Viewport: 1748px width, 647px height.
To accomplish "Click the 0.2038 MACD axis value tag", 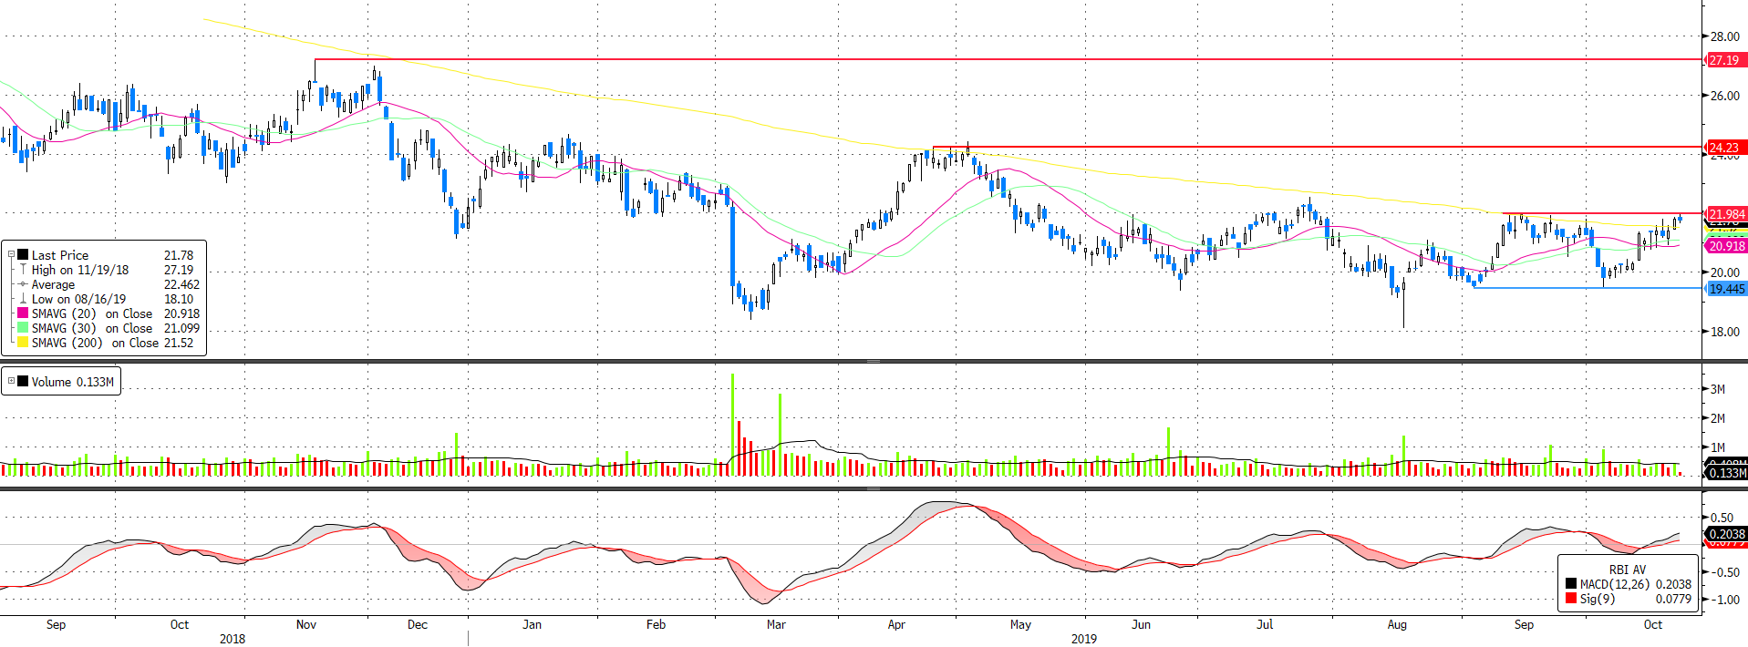I will (x=1726, y=534).
